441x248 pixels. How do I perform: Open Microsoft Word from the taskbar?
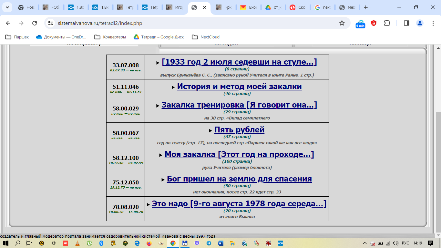tap(221, 243)
